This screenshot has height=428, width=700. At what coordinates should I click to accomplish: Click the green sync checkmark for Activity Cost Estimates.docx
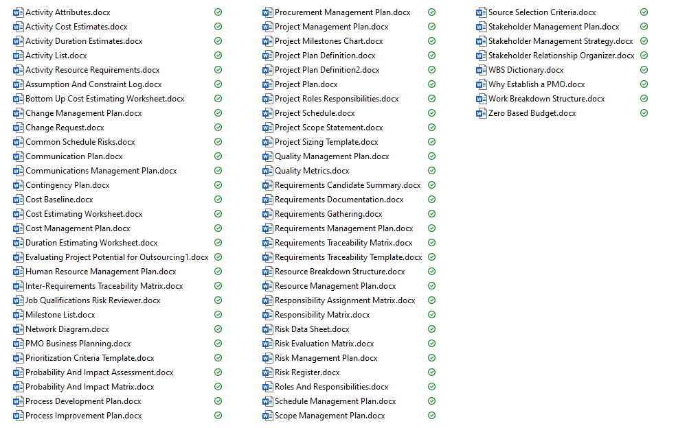[x=218, y=27]
